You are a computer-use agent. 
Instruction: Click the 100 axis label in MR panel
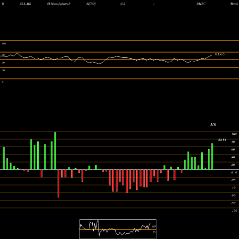coord(234,134)
